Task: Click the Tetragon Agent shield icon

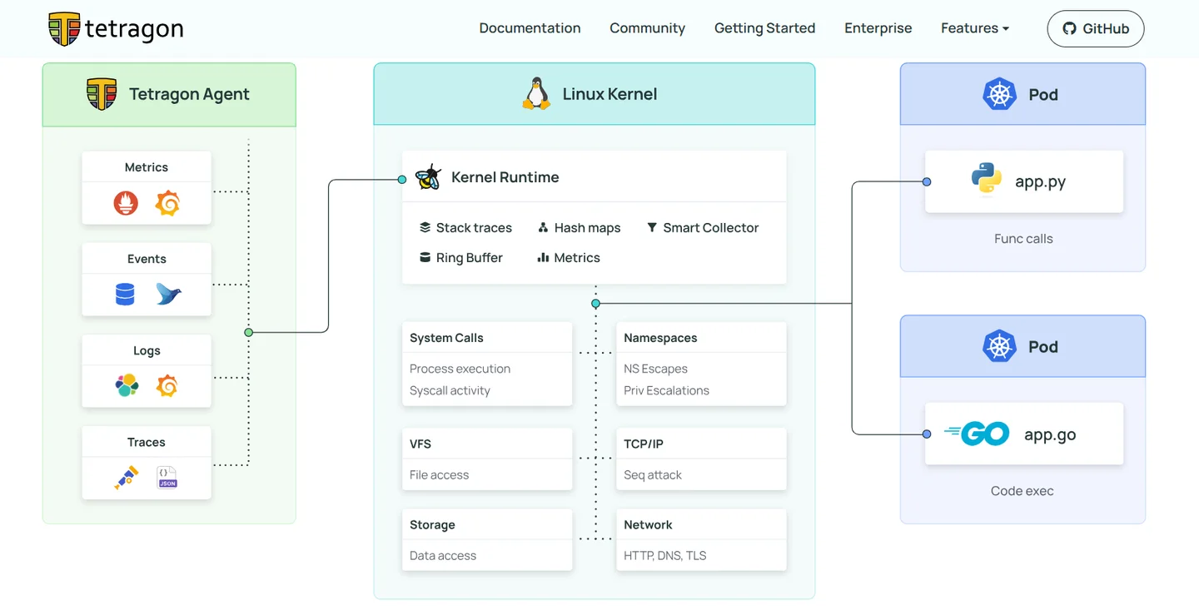Action: (x=102, y=94)
